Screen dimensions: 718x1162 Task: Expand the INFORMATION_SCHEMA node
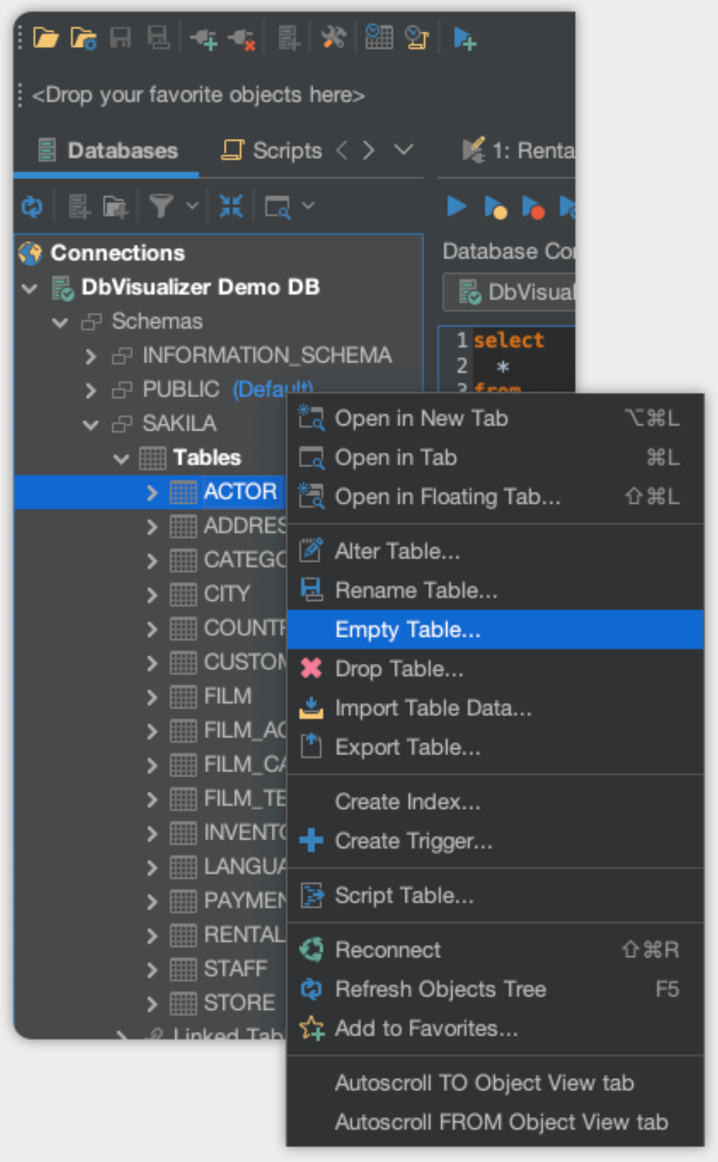click(91, 356)
